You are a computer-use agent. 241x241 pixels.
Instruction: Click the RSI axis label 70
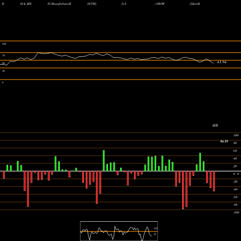click(x=3, y=55)
